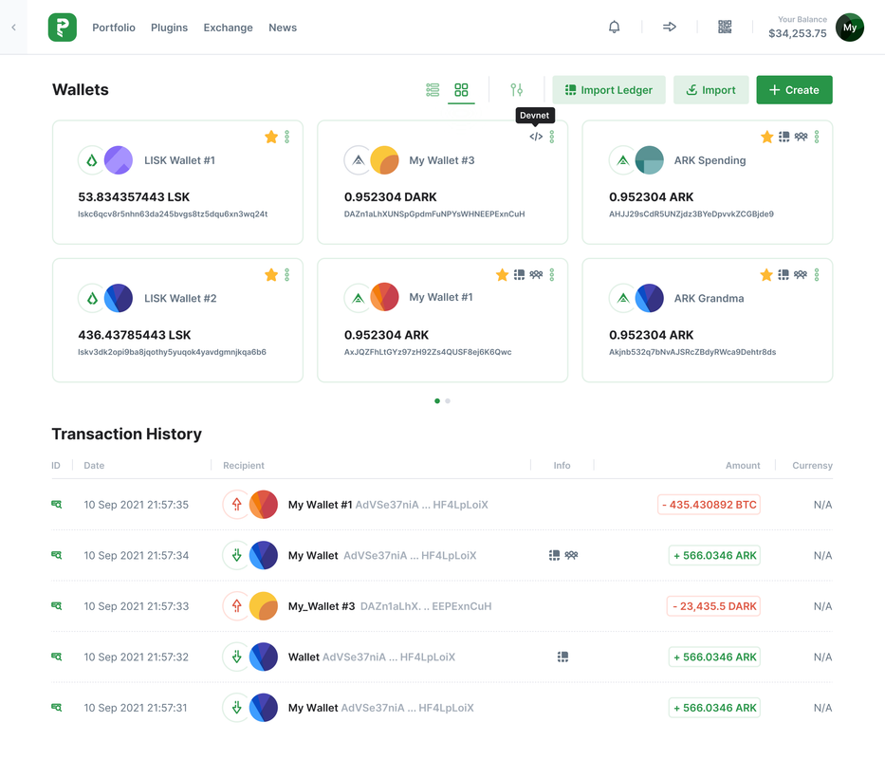Viewport: 885px width, 759px height.
Task: Click received arrow icon in 21:57:34 transaction
Action: click(x=236, y=555)
